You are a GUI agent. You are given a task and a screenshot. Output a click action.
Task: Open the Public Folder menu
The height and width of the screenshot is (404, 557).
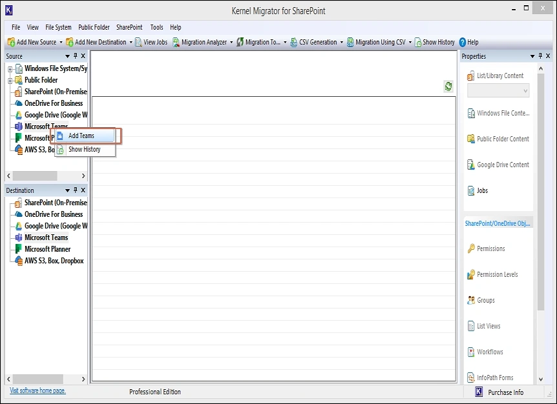(x=94, y=27)
